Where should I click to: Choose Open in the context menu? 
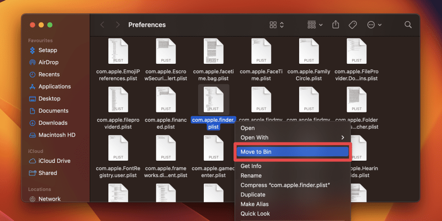[292, 128]
